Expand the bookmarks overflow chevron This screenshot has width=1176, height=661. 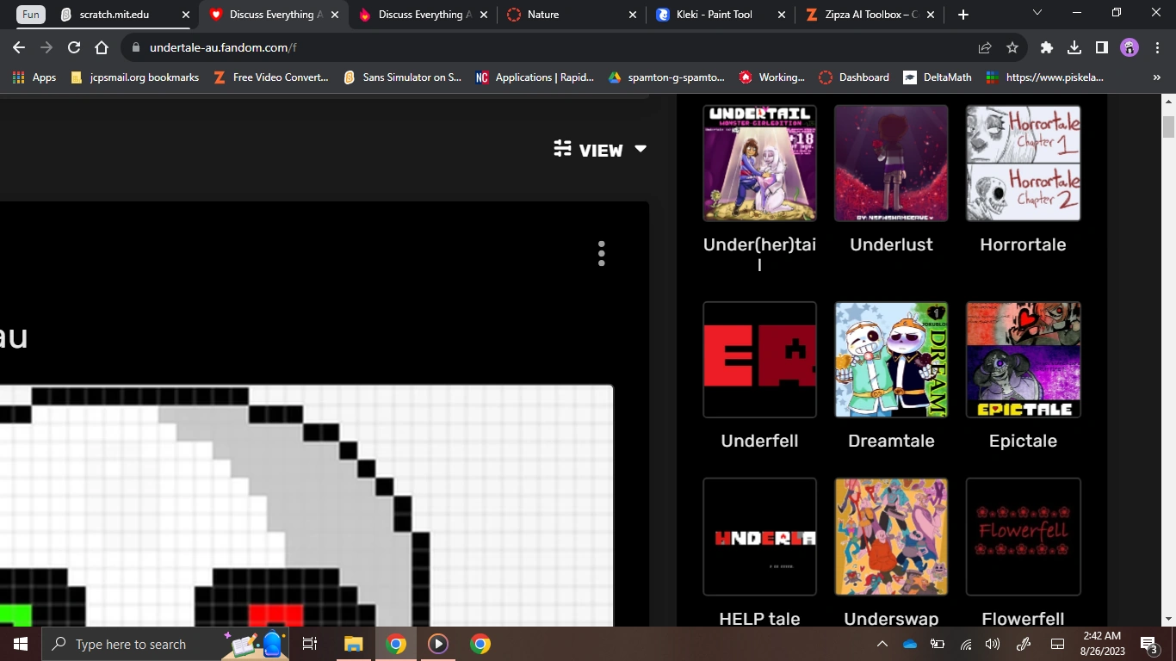1157,77
